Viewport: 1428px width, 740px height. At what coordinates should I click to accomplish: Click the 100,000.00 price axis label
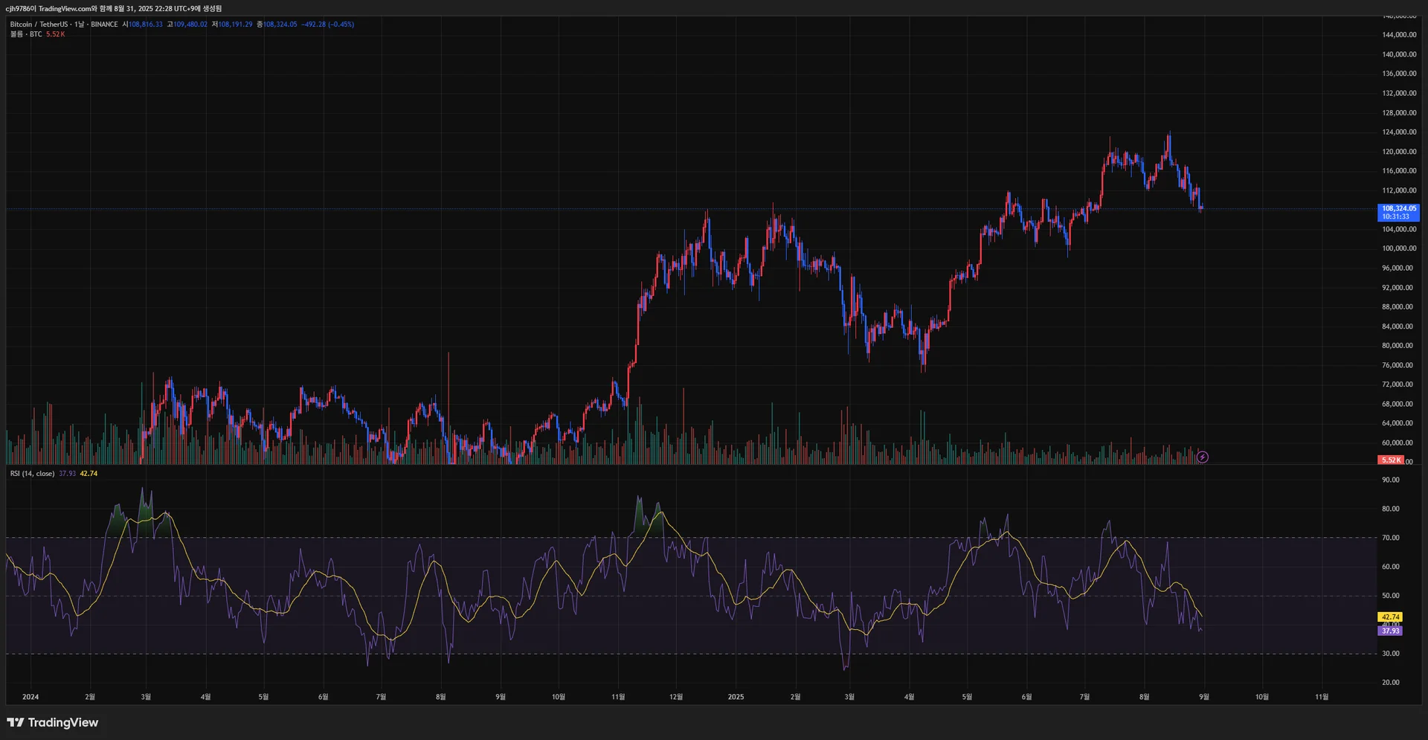(x=1399, y=248)
